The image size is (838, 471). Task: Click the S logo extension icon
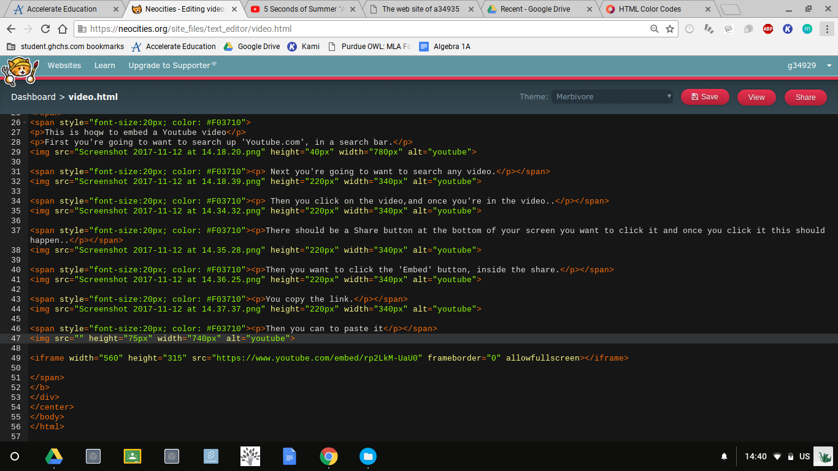(729, 29)
